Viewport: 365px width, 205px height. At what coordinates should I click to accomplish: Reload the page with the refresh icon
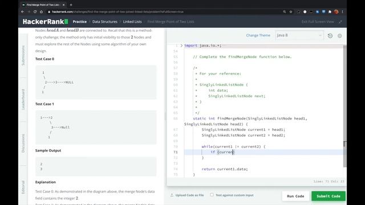pos(35,11)
